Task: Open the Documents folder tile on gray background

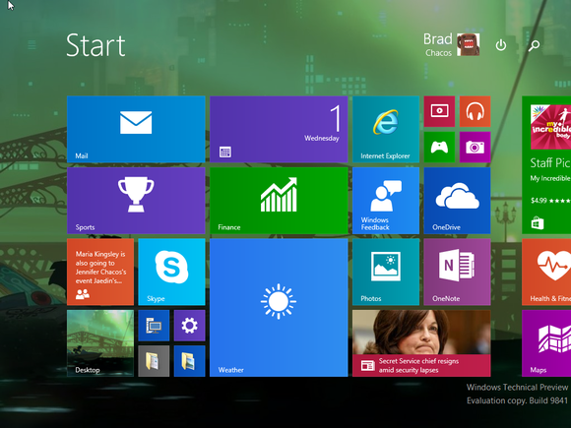Action: [x=154, y=361]
